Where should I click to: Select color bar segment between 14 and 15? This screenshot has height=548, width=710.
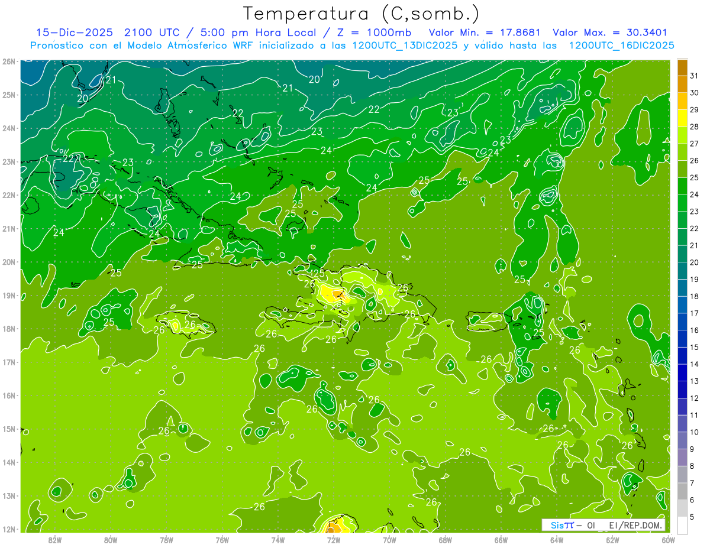click(x=682, y=356)
